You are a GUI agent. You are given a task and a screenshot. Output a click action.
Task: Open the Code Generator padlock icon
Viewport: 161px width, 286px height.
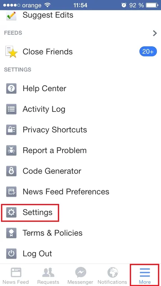[x=11, y=171]
